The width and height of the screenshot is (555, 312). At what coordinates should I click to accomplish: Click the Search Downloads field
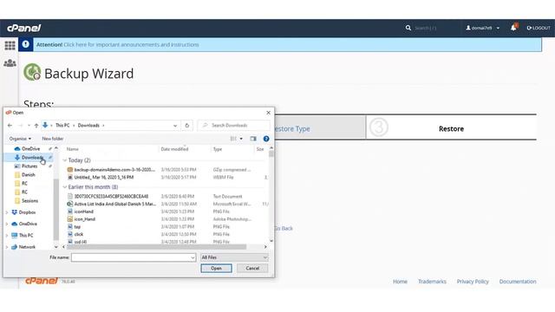pyautogui.click(x=233, y=125)
